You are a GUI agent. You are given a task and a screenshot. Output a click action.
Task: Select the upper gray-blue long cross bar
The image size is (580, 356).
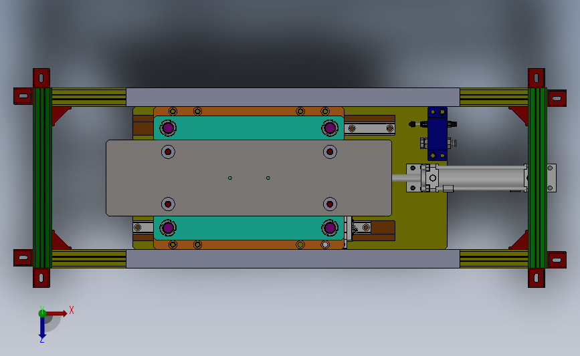tap(293, 97)
